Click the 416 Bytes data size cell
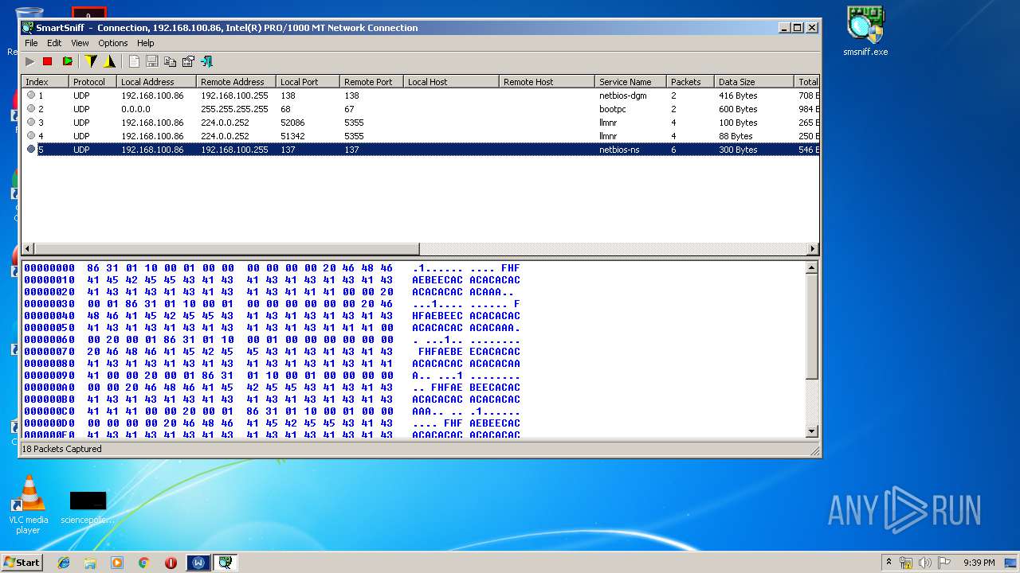 (738, 95)
